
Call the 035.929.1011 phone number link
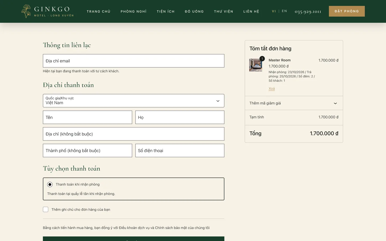pyautogui.click(x=308, y=12)
